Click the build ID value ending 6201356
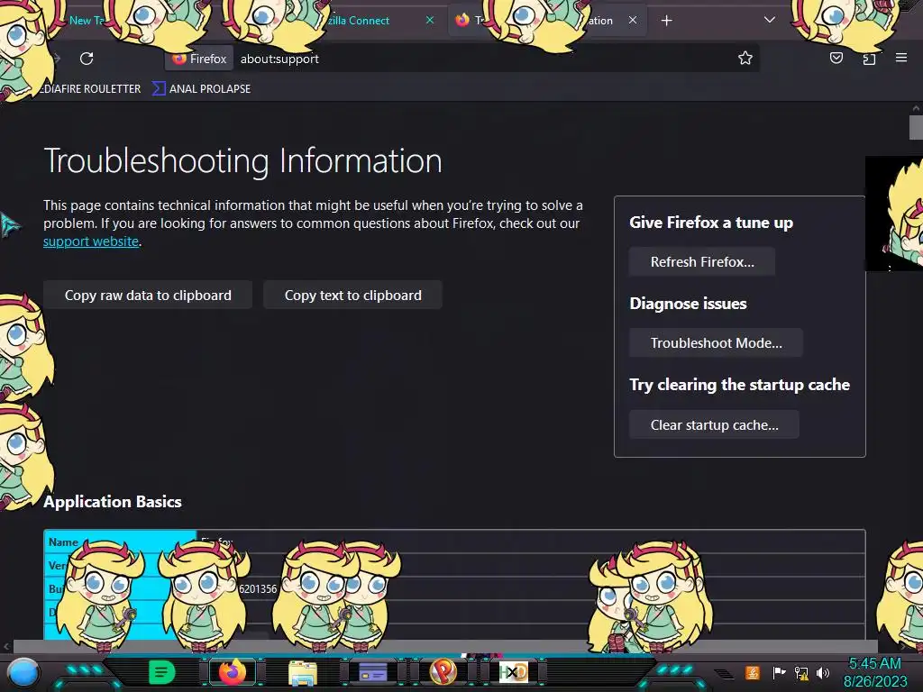Image resolution: width=923 pixels, height=692 pixels. point(257,588)
